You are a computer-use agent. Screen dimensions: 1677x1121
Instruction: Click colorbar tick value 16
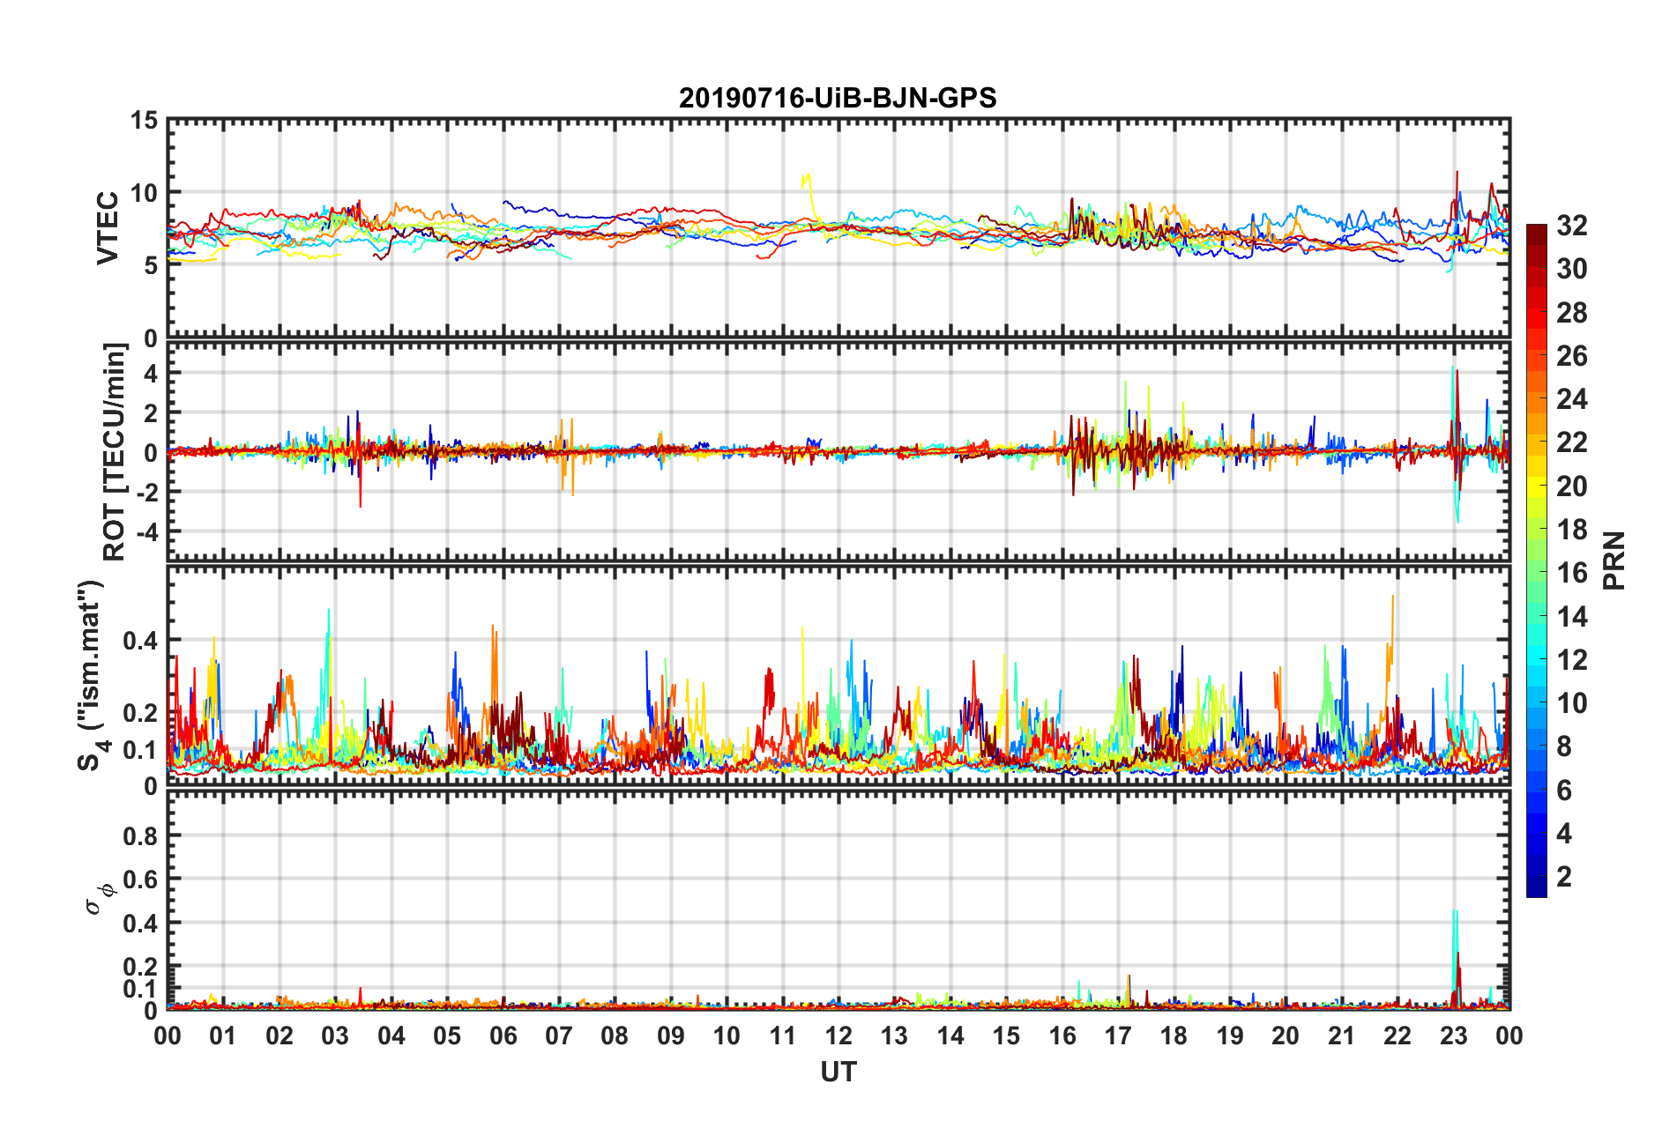pyautogui.click(x=1572, y=573)
